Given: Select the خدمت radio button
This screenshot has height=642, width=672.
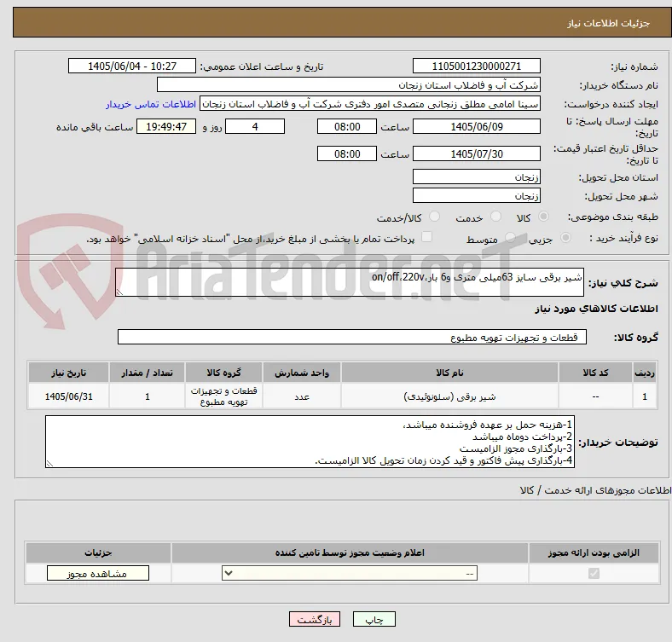Looking at the screenshot, I should [495, 217].
